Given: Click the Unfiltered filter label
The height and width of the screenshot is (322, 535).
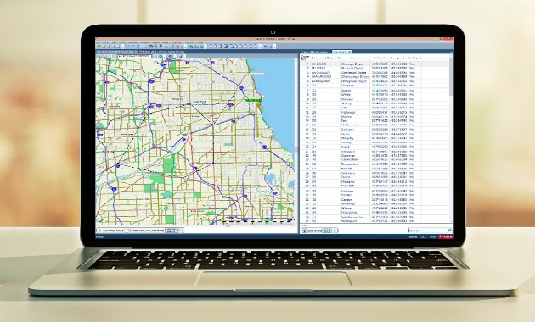Looking at the screenshot, I should click(314, 230).
